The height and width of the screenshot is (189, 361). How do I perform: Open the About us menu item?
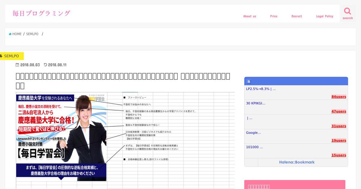click(250, 16)
